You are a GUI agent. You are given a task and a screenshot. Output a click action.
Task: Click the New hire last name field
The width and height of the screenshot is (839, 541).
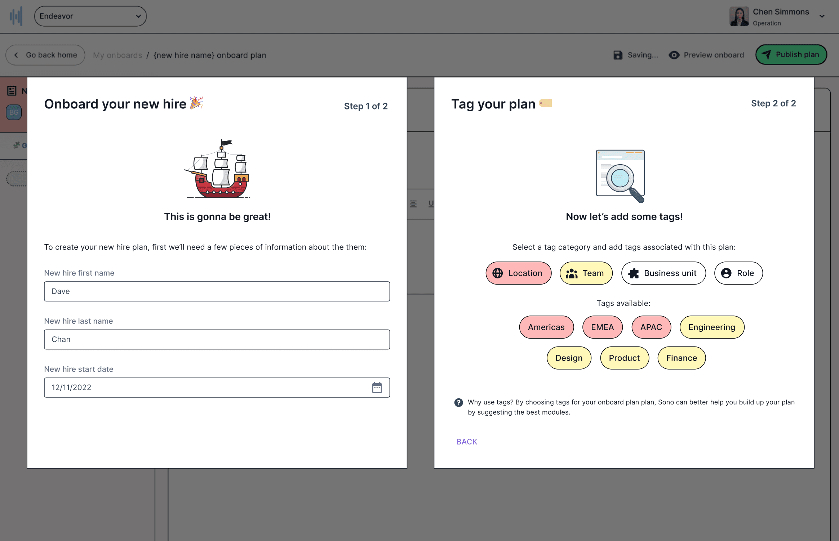coord(217,339)
